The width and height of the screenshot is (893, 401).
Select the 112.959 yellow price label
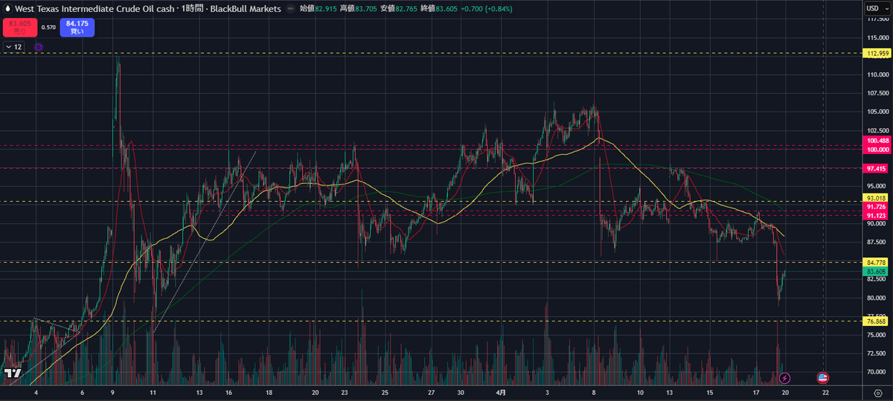click(874, 54)
